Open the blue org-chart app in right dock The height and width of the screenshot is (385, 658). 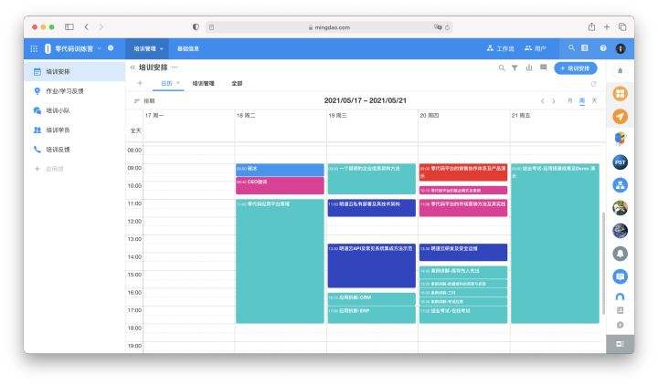point(620,185)
